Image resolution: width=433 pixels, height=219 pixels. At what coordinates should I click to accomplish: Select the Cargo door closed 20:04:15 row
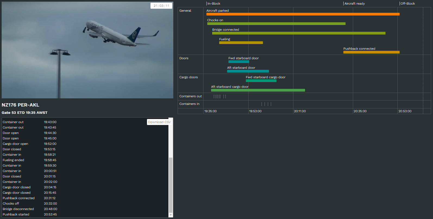(x=85, y=187)
